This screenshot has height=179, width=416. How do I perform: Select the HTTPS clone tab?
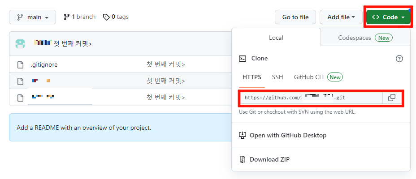252,77
